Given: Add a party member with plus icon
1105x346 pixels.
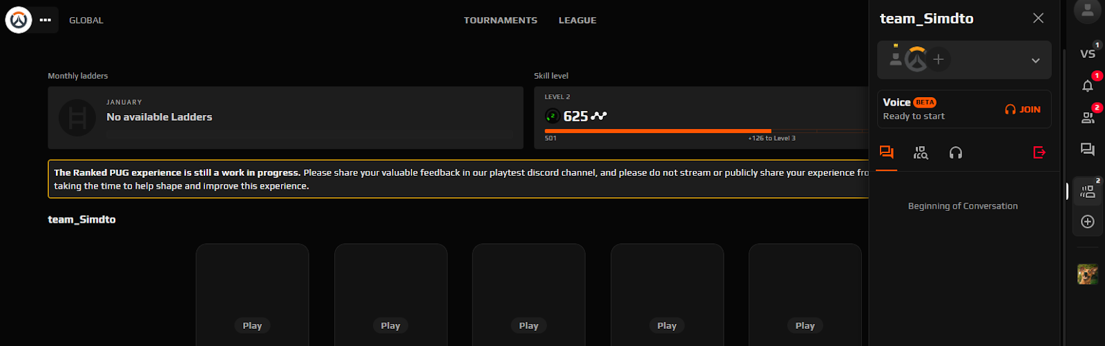Looking at the screenshot, I should (939, 59).
